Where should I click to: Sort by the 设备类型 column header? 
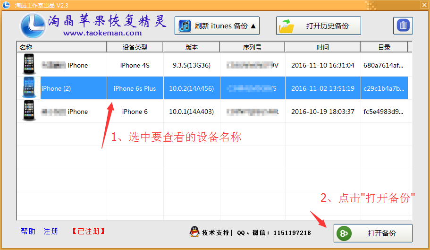click(135, 47)
